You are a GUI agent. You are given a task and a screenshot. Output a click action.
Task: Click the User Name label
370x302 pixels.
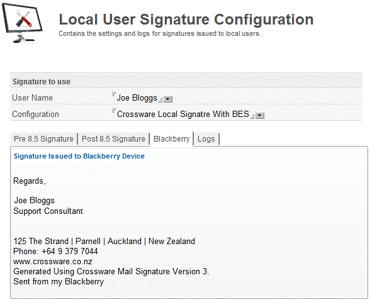coord(32,98)
